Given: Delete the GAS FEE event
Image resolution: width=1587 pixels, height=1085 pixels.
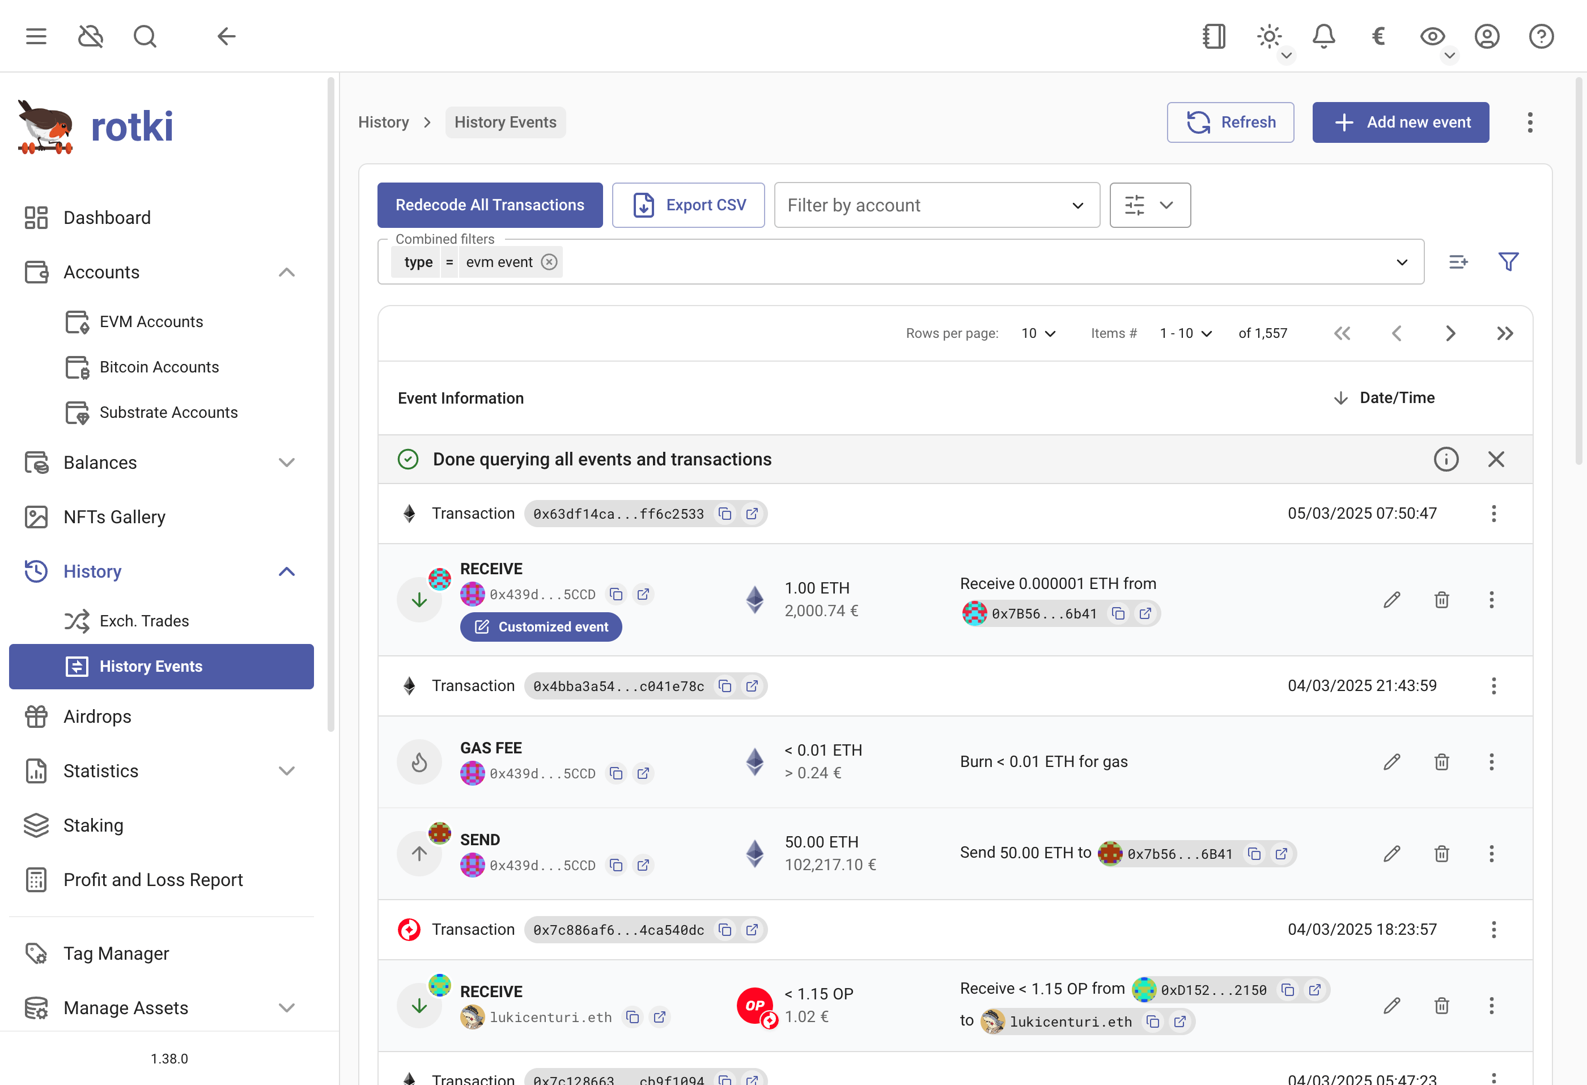Looking at the screenshot, I should (1442, 762).
